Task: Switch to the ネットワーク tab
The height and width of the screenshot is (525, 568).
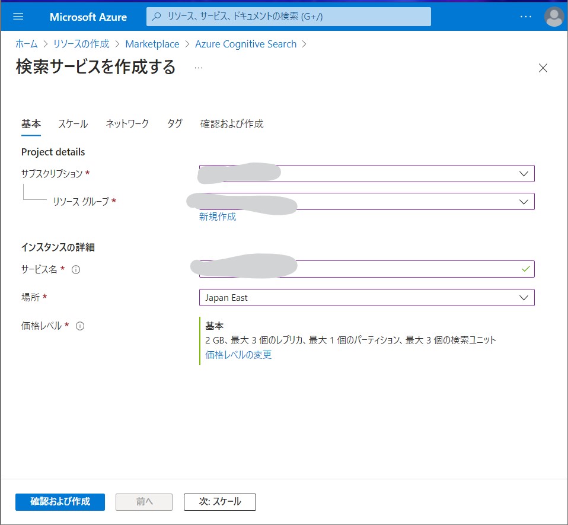Action: pos(127,124)
